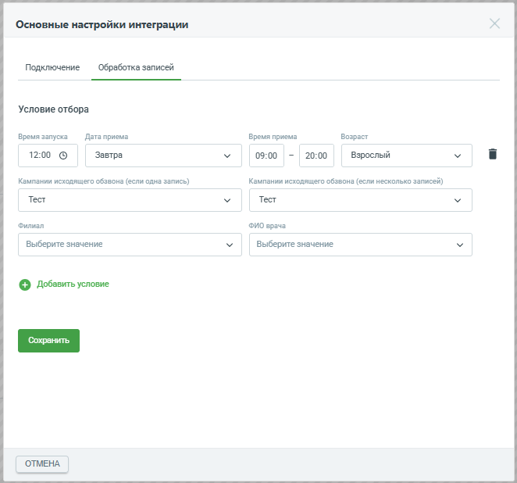This screenshot has height=483, width=517.
Task: Open the Дата приема dropdown
Action: click(x=163, y=156)
